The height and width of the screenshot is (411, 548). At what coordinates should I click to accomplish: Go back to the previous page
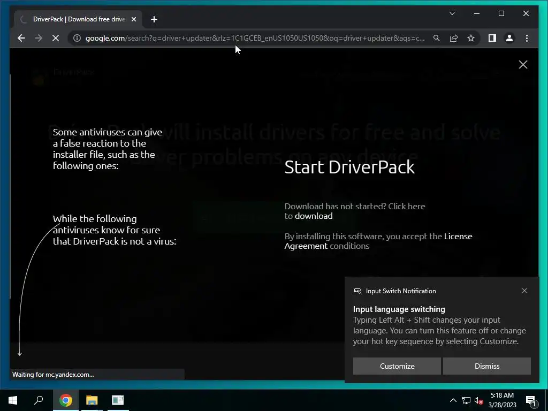click(x=21, y=38)
